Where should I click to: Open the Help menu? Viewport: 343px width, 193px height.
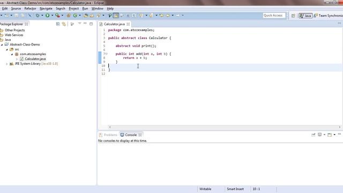tap(110, 9)
